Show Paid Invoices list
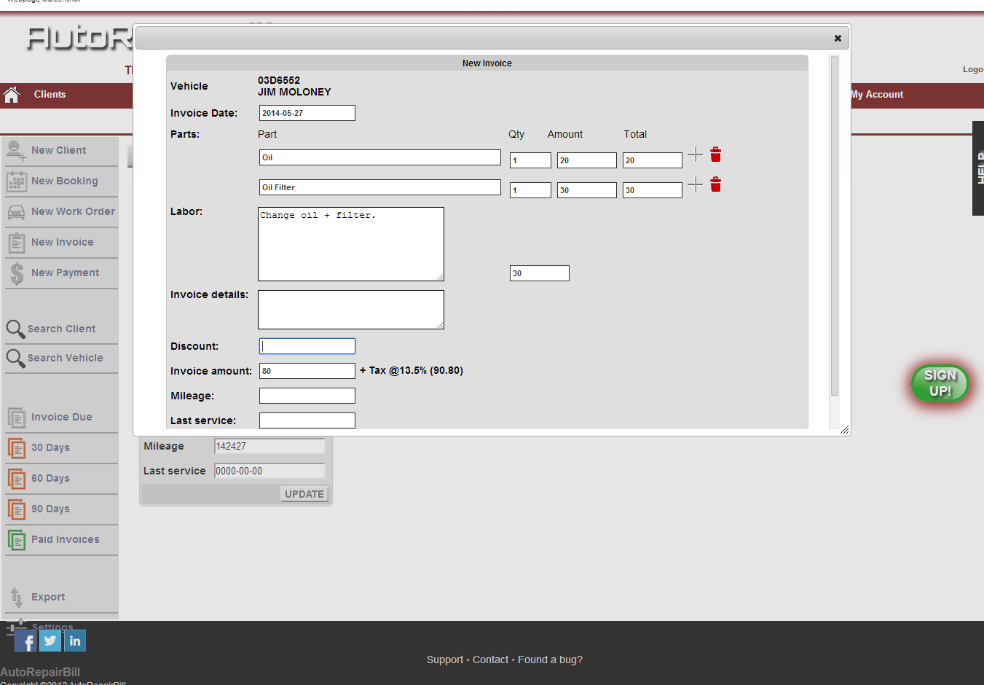 65,539
